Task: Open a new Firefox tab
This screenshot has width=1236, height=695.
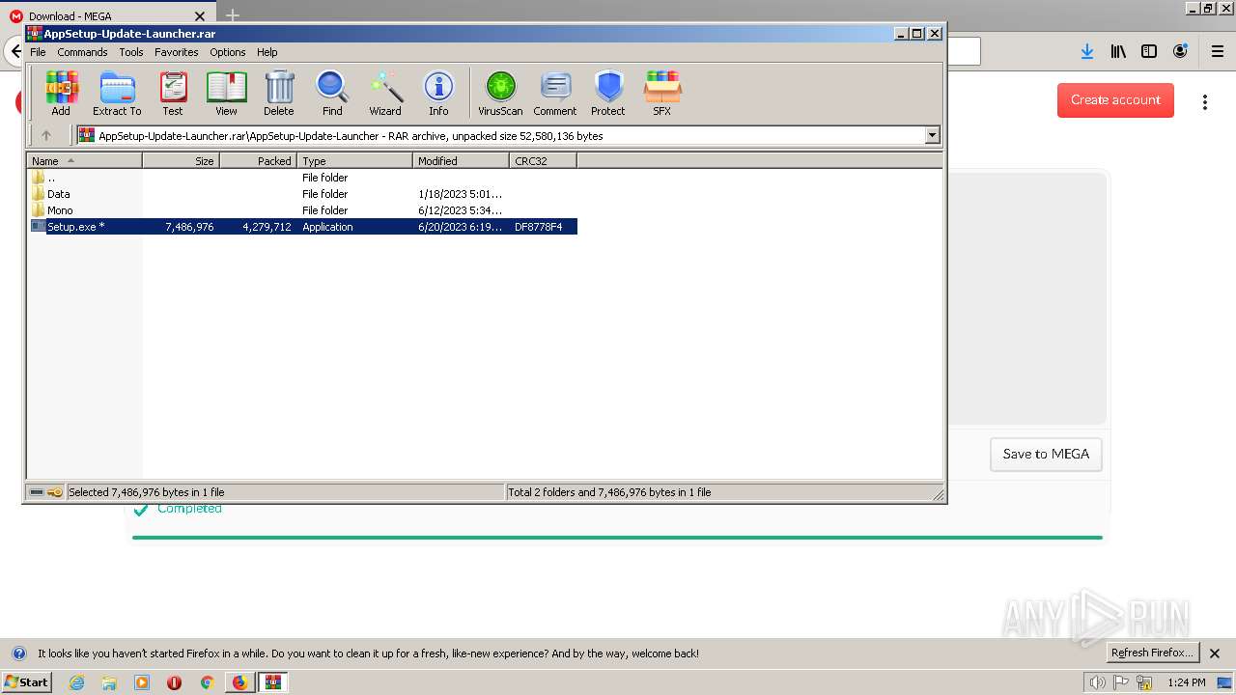Action: [232, 15]
